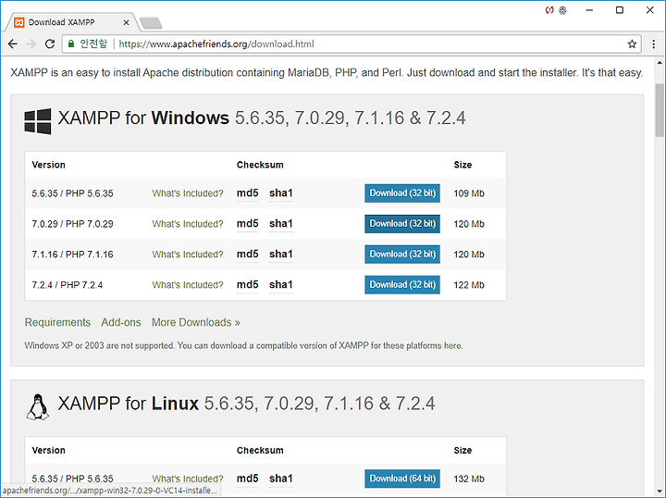
Task: Open the More Downloads link
Action: tap(196, 322)
